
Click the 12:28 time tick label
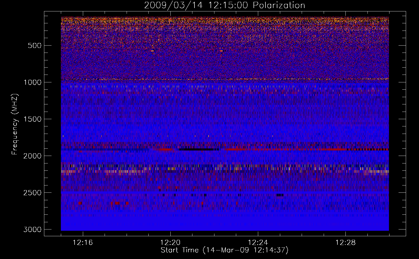point(345,243)
